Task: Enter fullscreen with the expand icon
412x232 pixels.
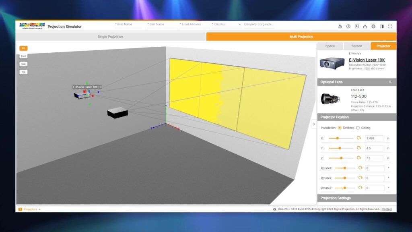Action: pos(390,27)
